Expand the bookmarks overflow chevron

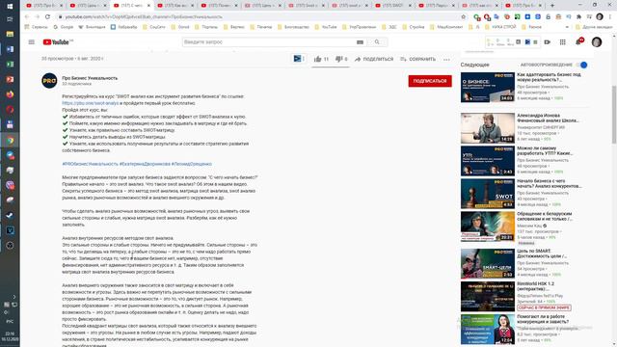pyautogui.click(x=567, y=27)
